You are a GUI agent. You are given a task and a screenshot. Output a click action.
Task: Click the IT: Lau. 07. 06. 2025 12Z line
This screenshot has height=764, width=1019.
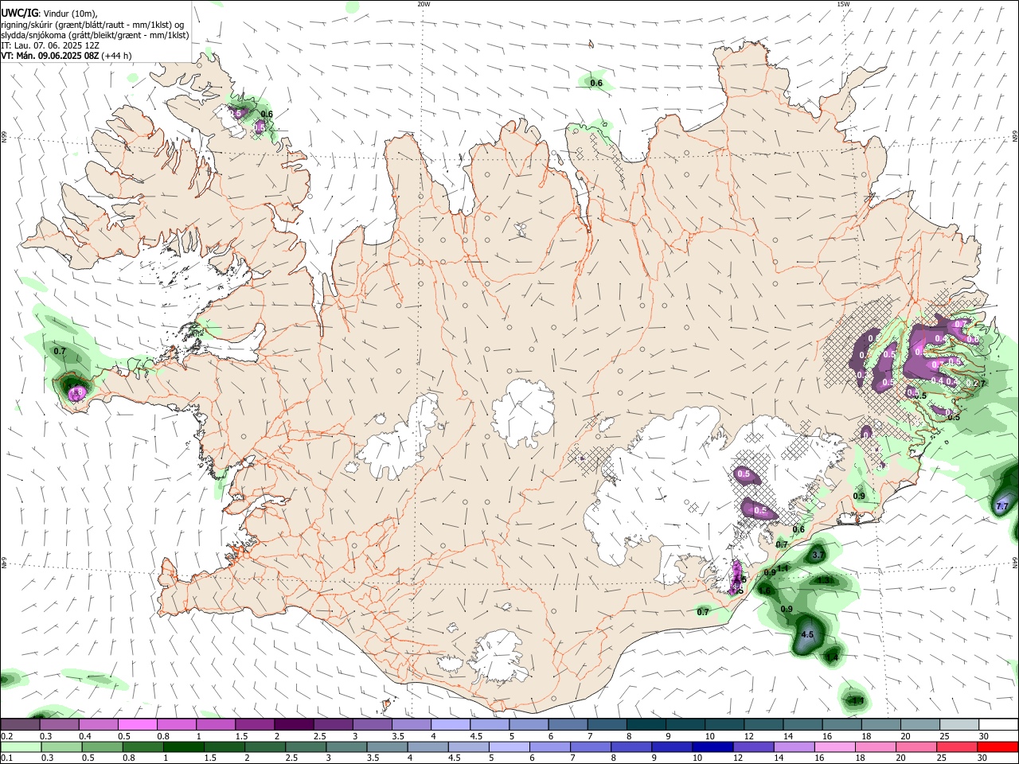pyautogui.click(x=50, y=45)
